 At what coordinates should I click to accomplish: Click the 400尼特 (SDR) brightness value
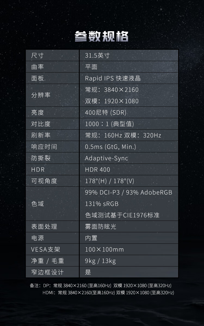coord(106,112)
